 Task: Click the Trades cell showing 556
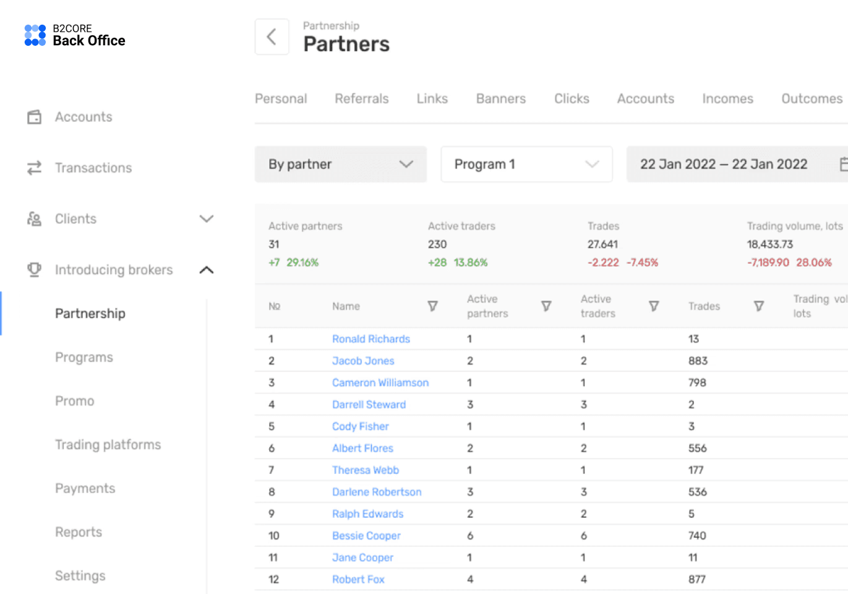click(x=698, y=449)
